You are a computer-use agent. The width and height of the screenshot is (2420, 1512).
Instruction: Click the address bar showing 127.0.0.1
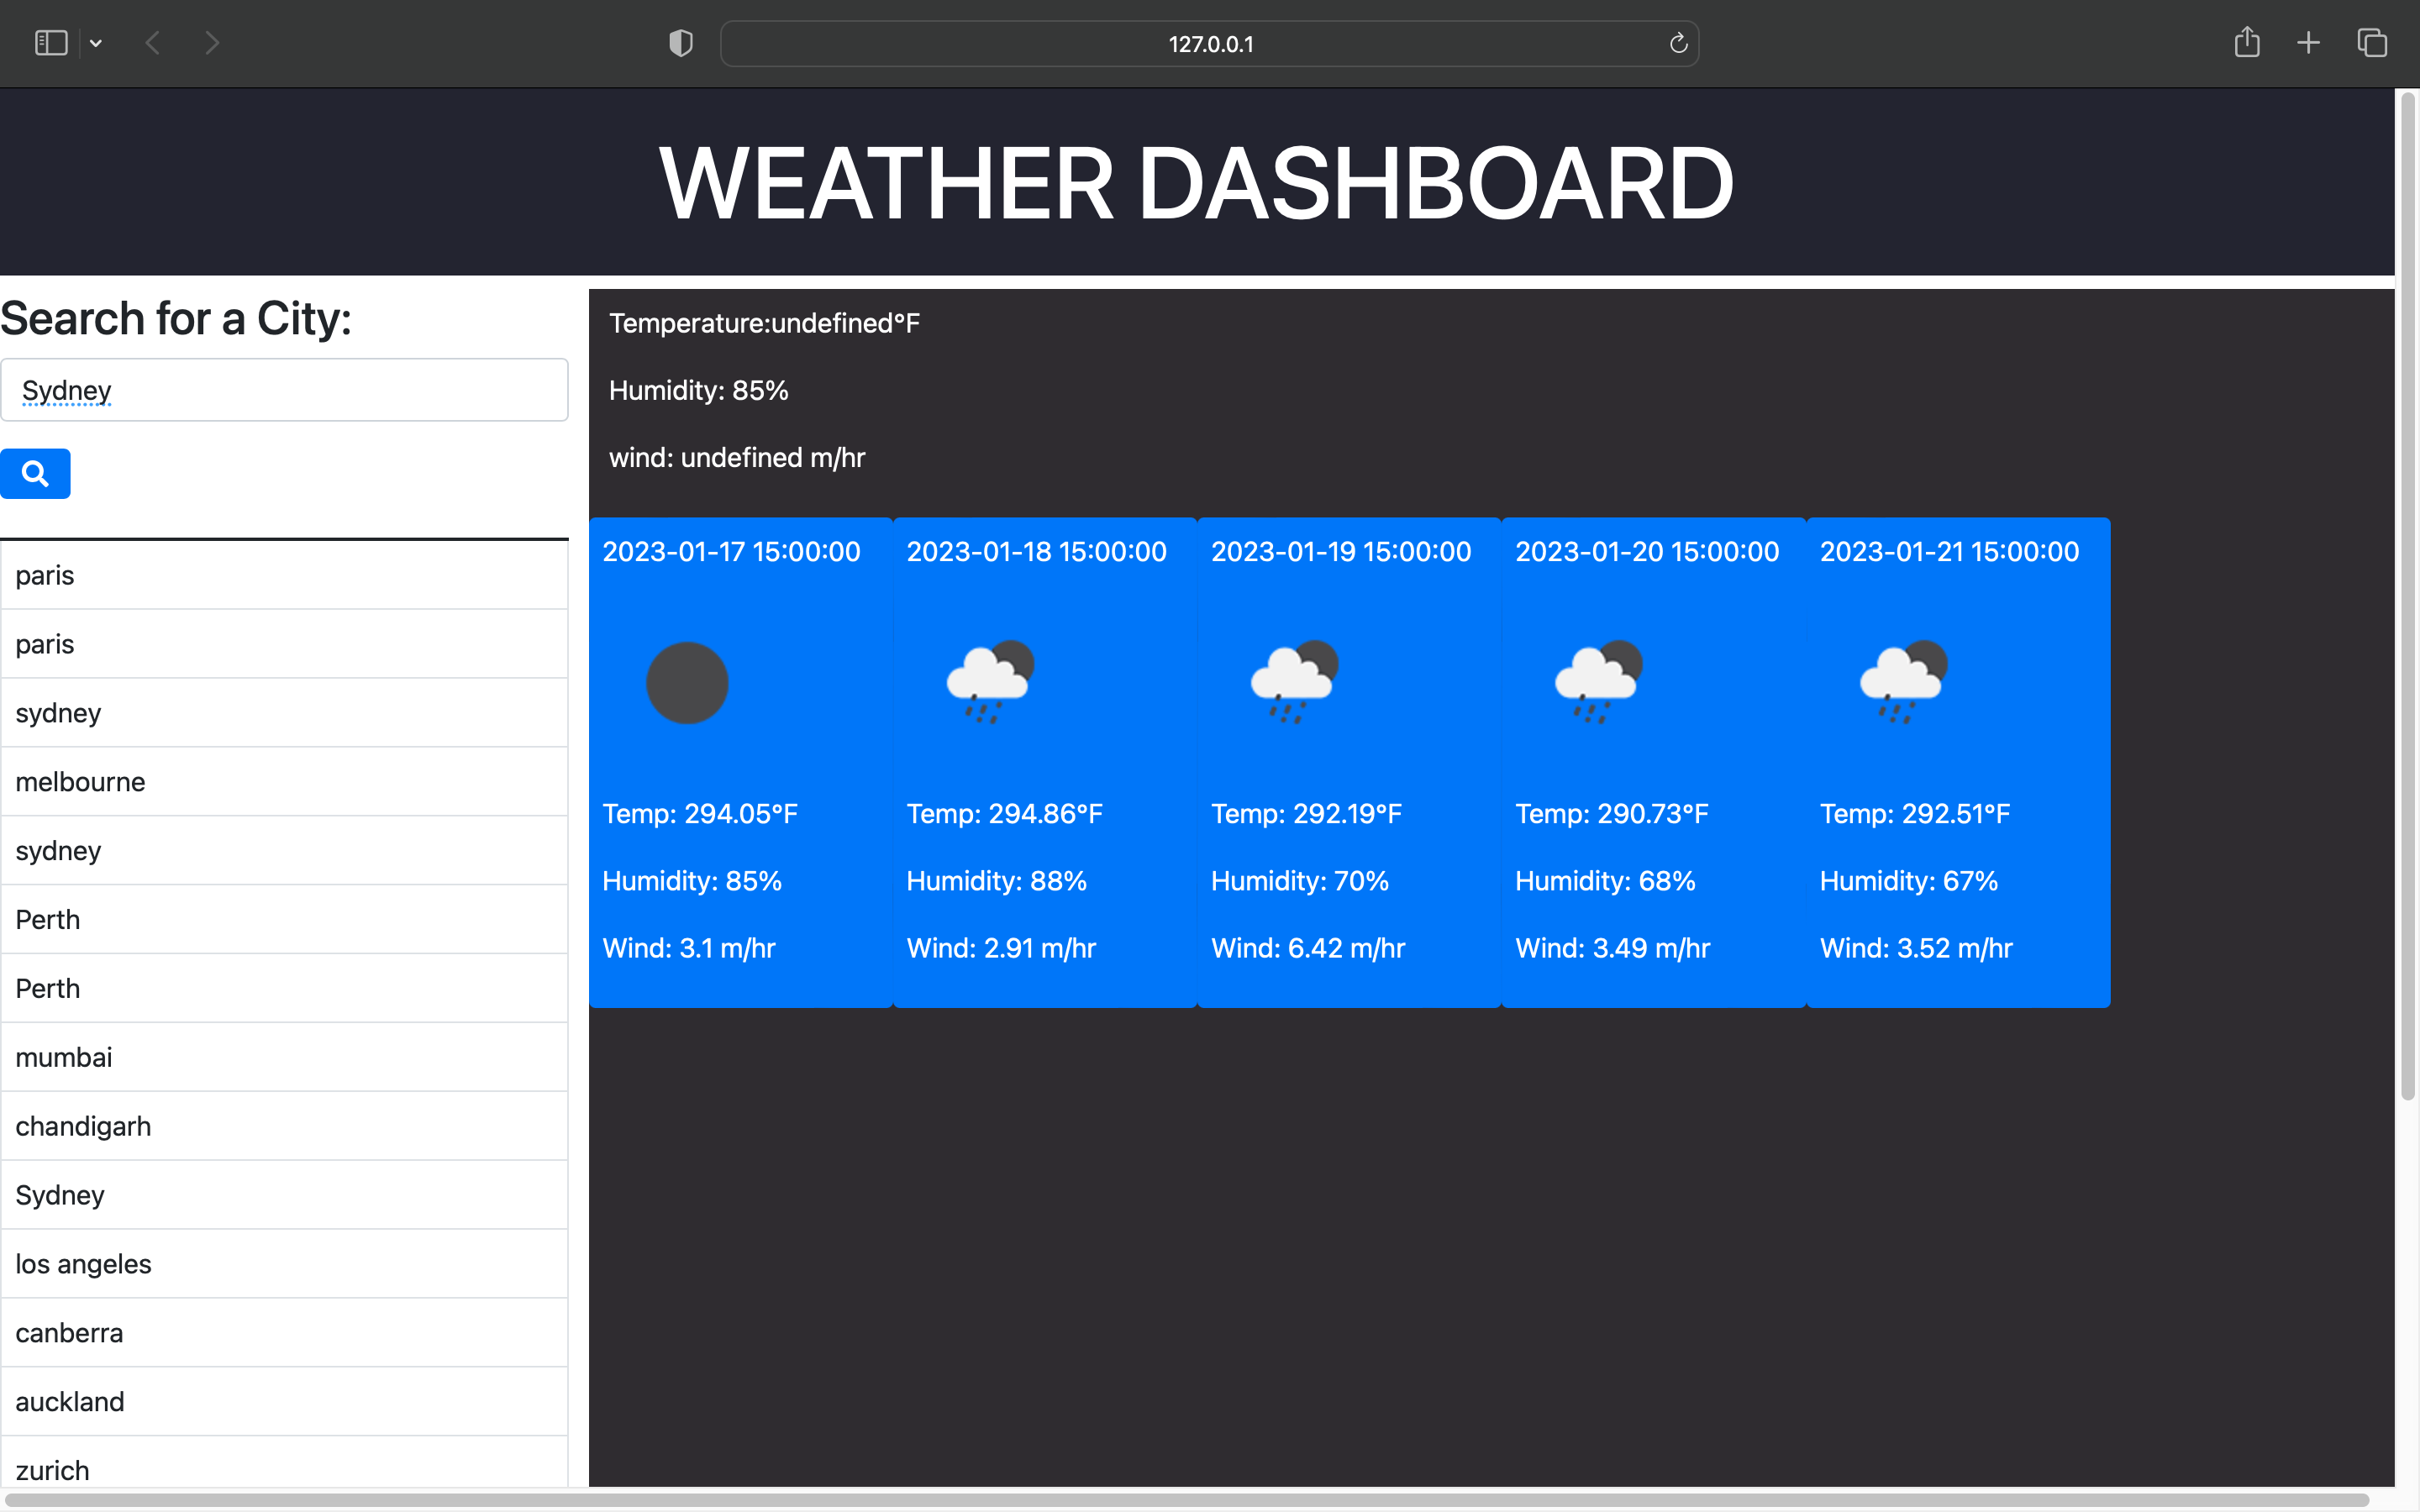click(1209, 43)
